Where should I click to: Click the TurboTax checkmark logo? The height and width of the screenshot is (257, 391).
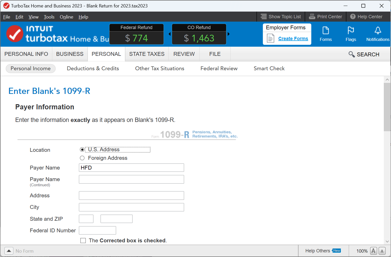[x=15, y=34]
